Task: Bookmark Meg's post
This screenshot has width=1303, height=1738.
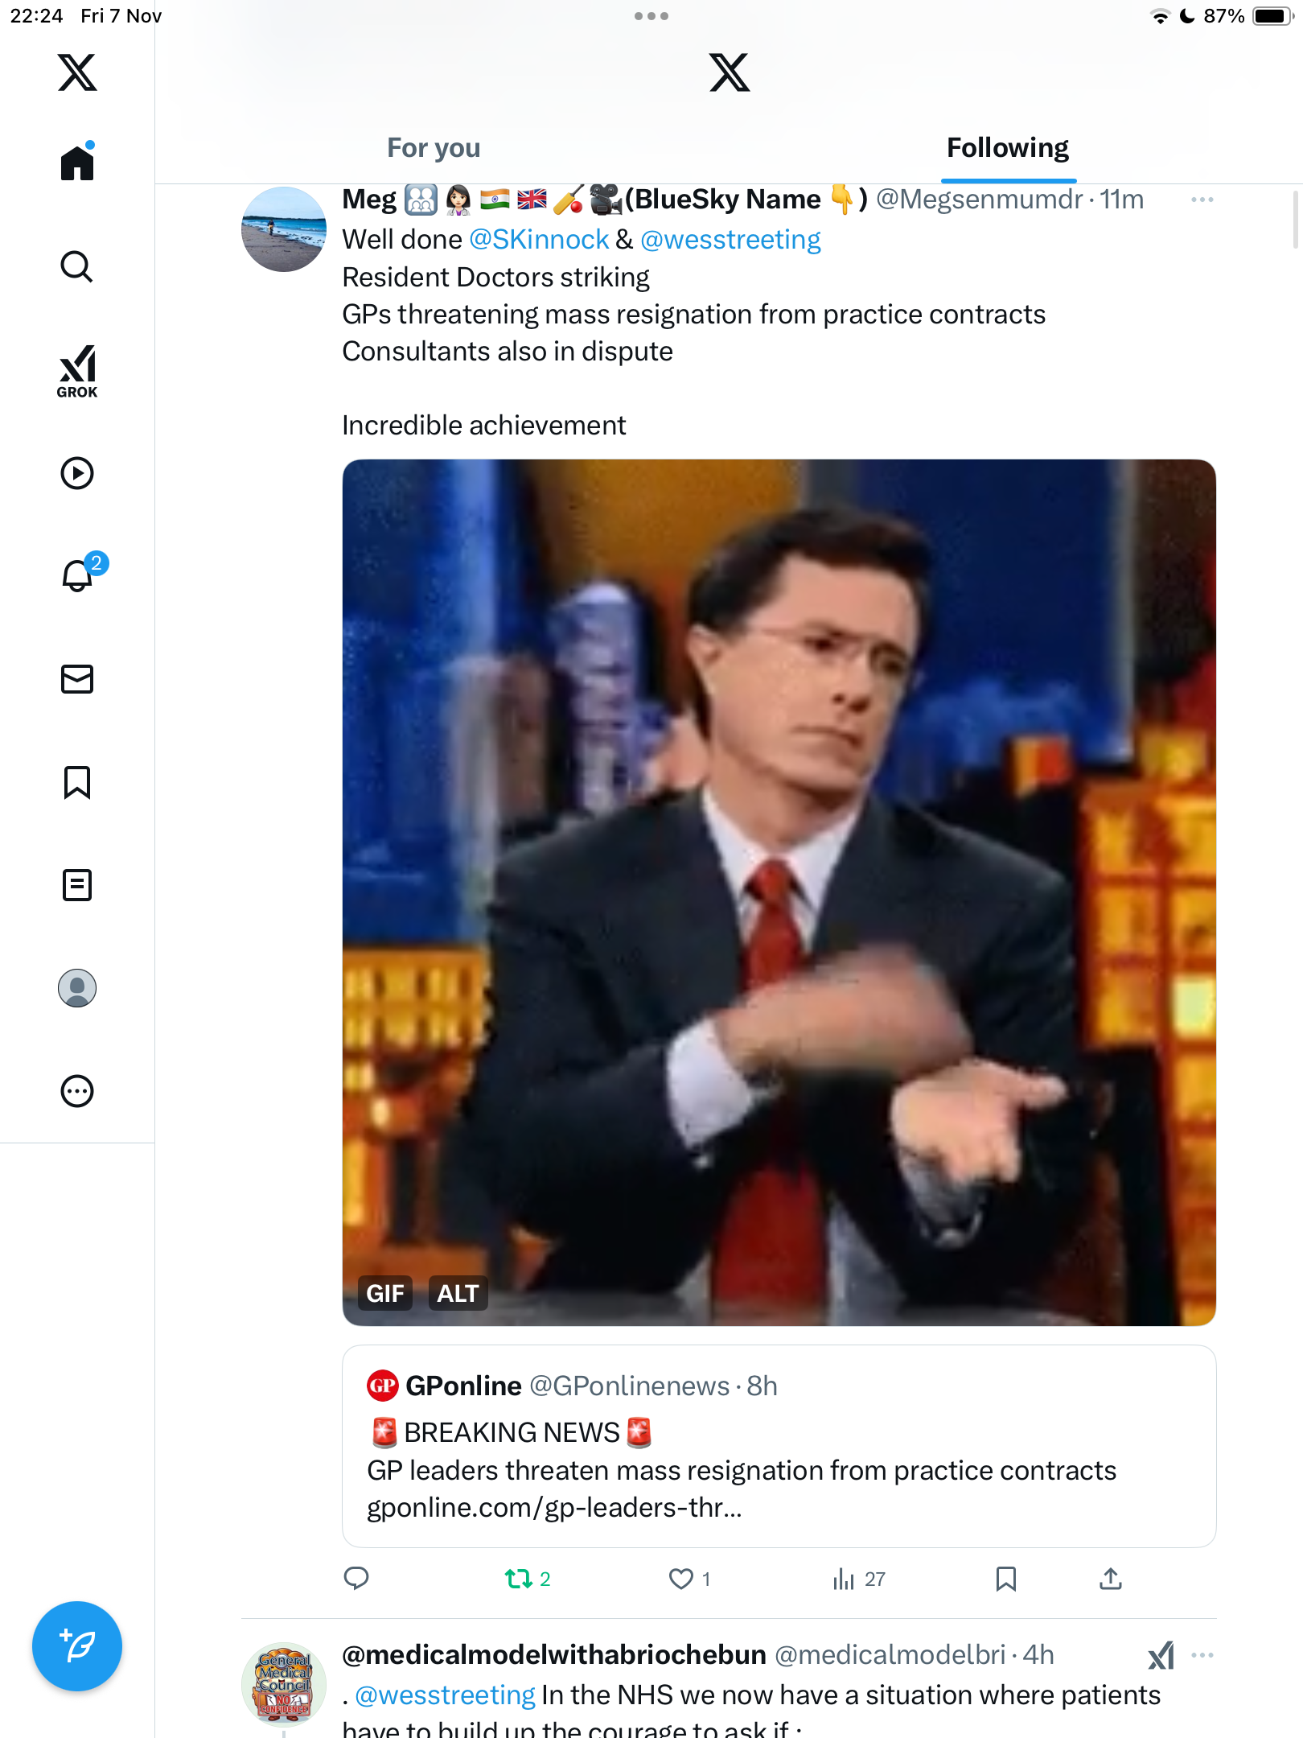Action: tap(1005, 1579)
